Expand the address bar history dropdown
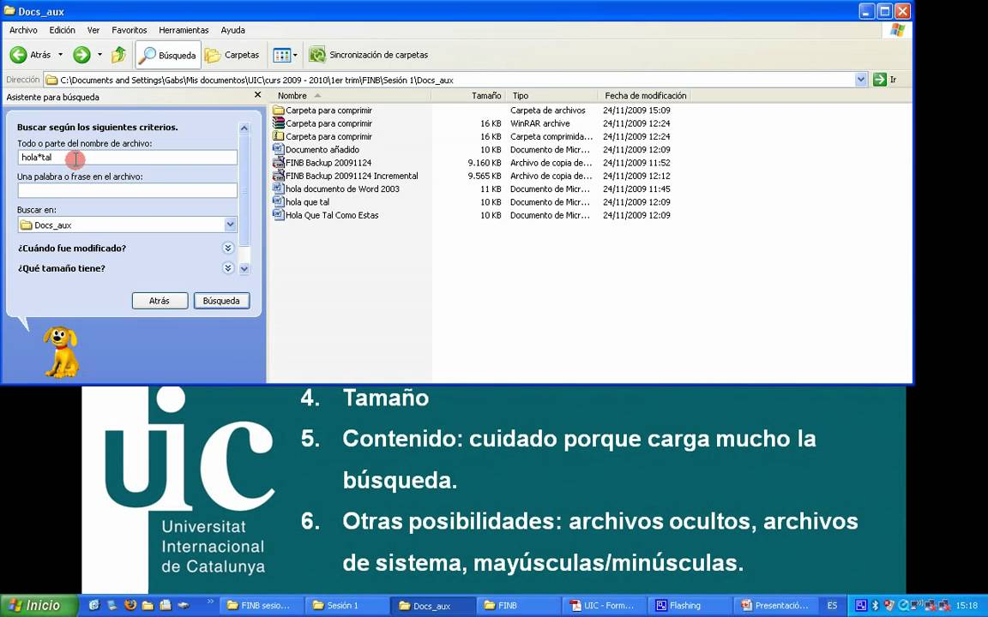The width and height of the screenshot is (988, 617). (861, 80)
